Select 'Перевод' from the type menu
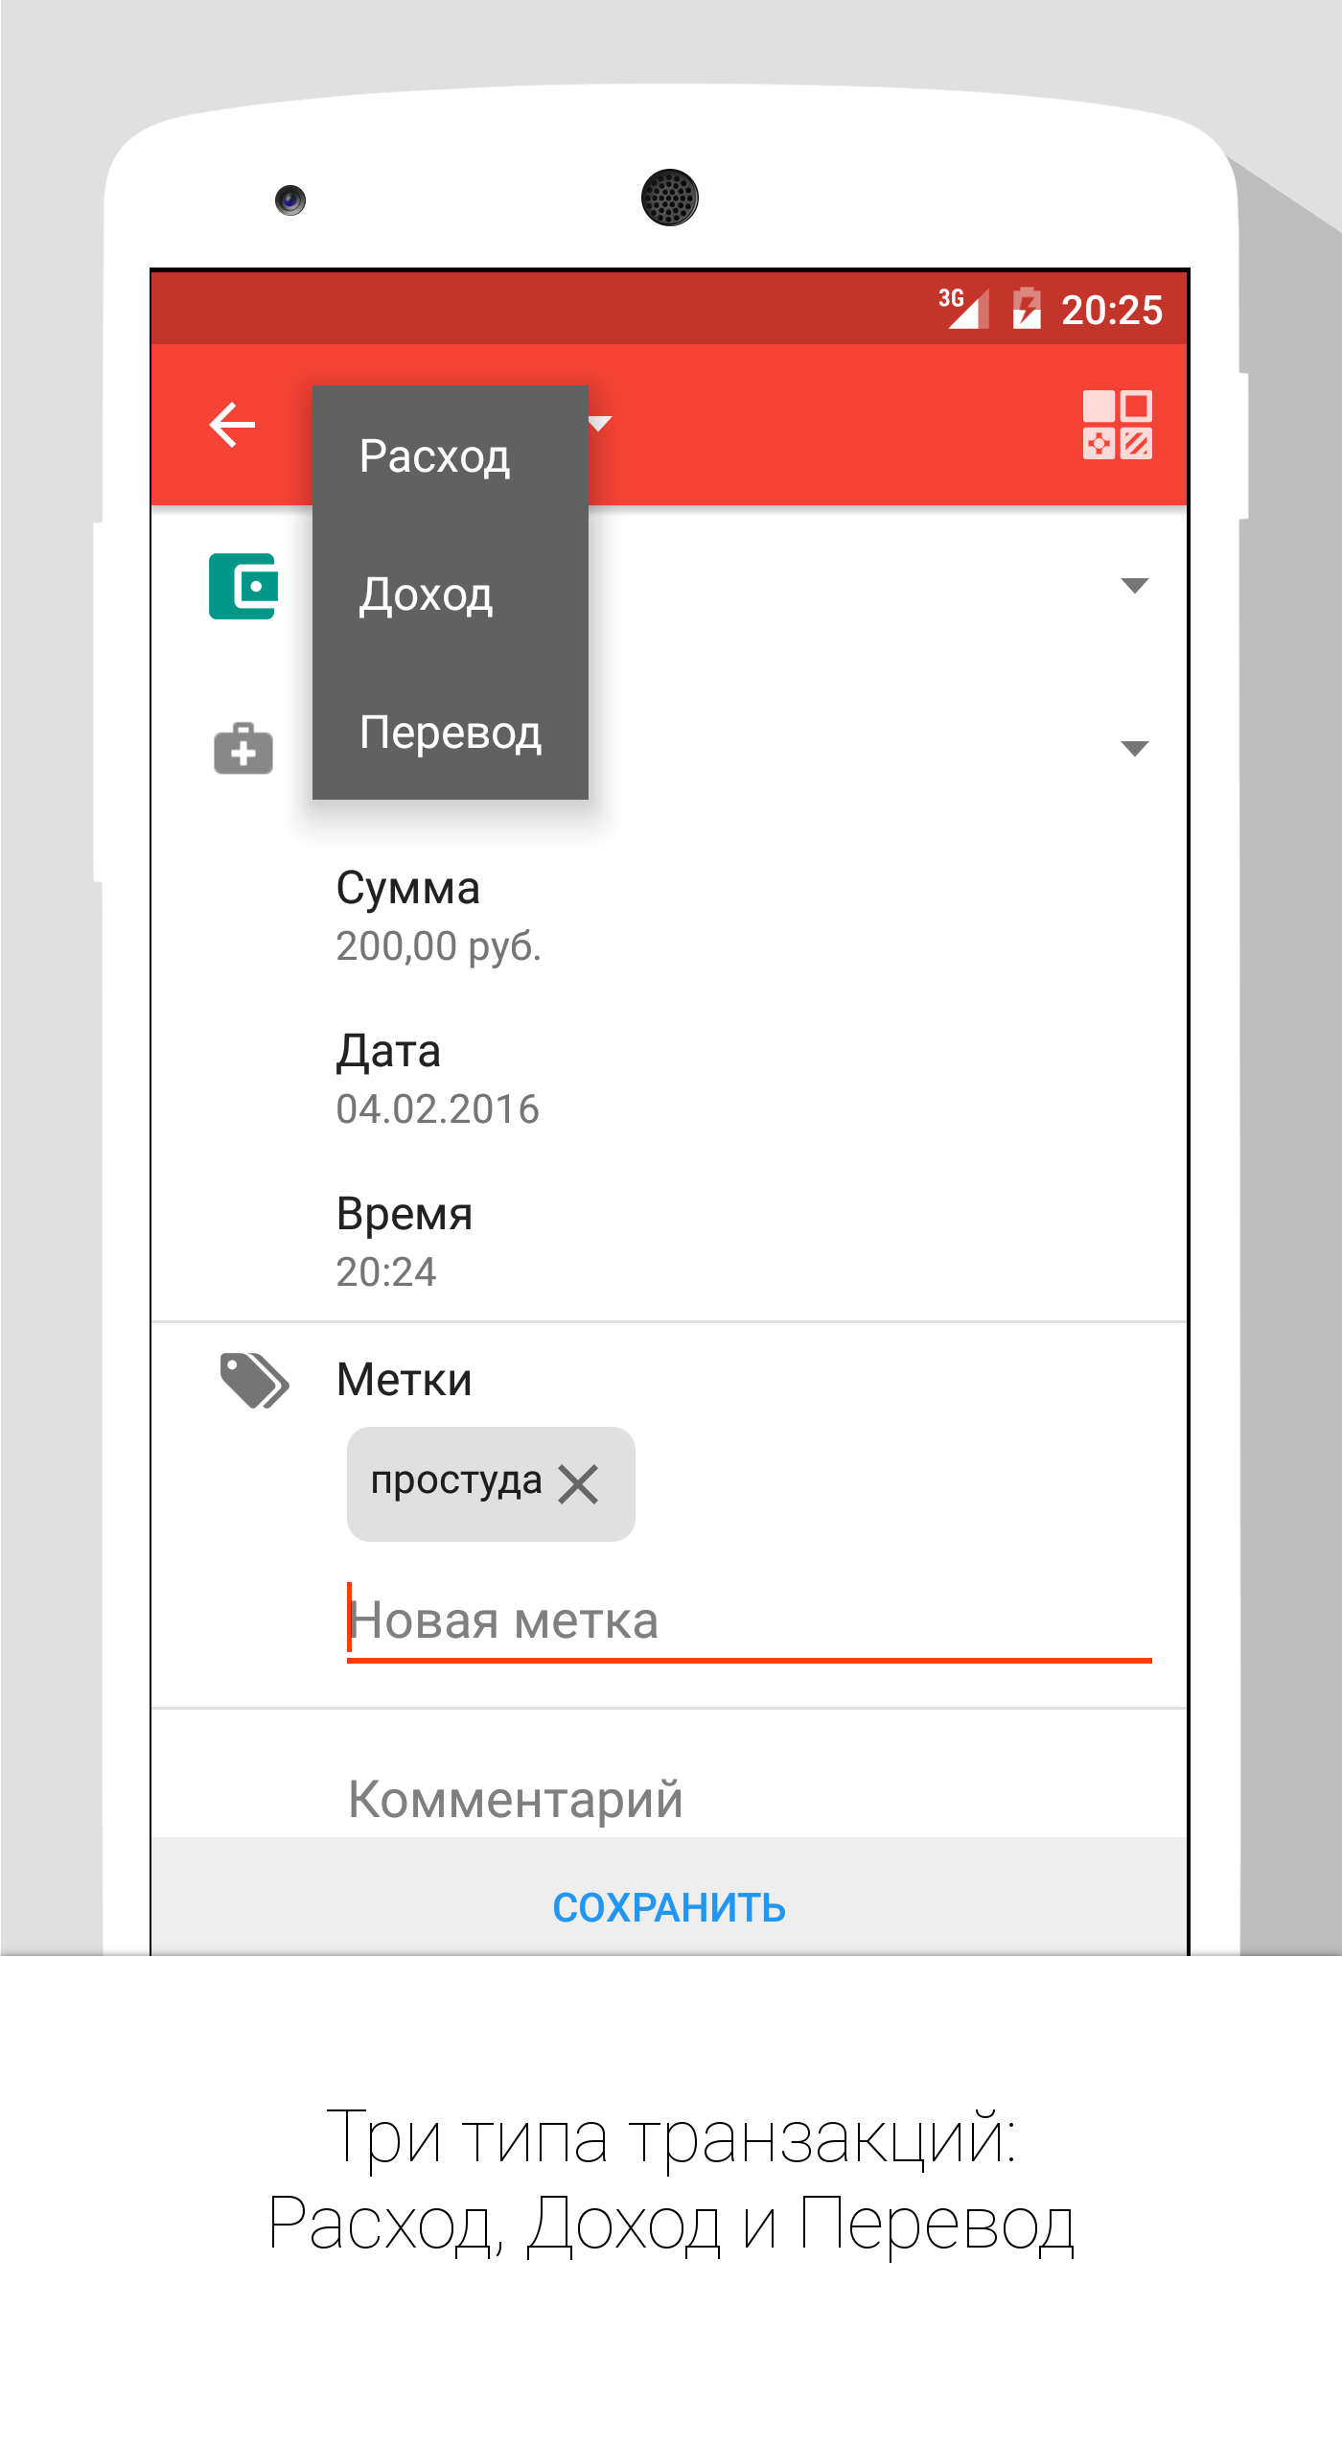 click(x=451, y=733)
